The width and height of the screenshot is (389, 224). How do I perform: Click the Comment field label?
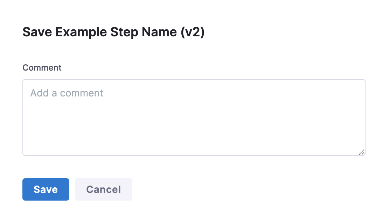42,68
